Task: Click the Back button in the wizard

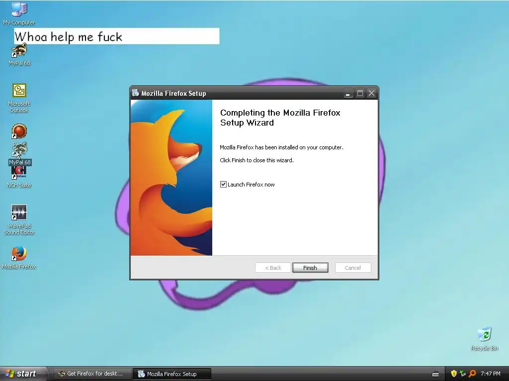Action: click(x=273, y=267)
